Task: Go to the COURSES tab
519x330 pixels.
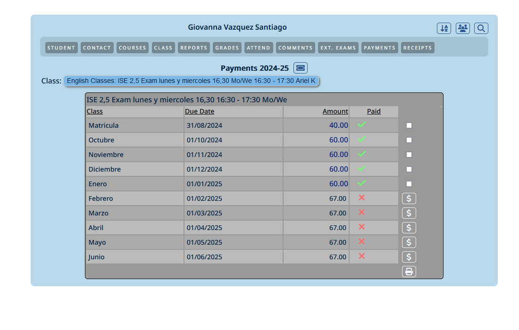Action: click(x=133, y=48)
